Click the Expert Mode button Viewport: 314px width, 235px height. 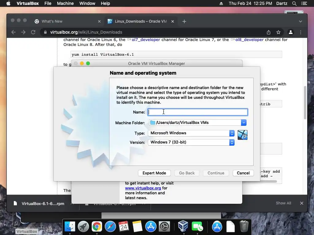[x=154, y=173]
